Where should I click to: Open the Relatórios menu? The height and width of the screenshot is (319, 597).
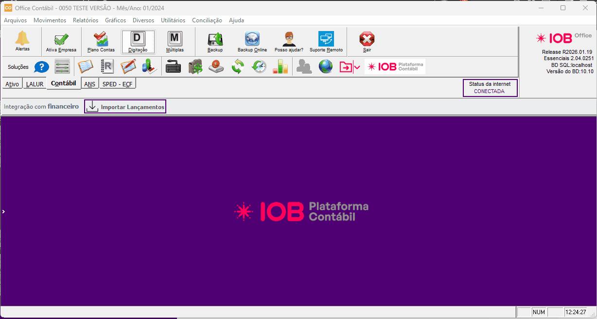pos(86,20)
